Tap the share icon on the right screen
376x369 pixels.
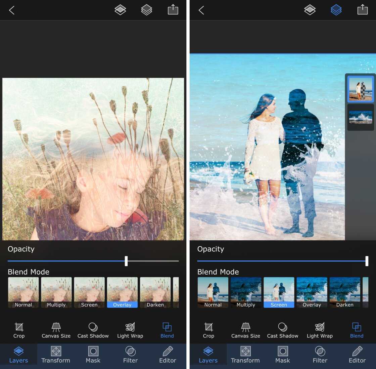point(362,10)
